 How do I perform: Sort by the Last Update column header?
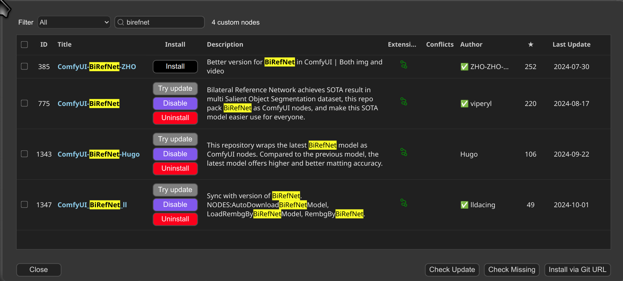[x=571, y=44]
